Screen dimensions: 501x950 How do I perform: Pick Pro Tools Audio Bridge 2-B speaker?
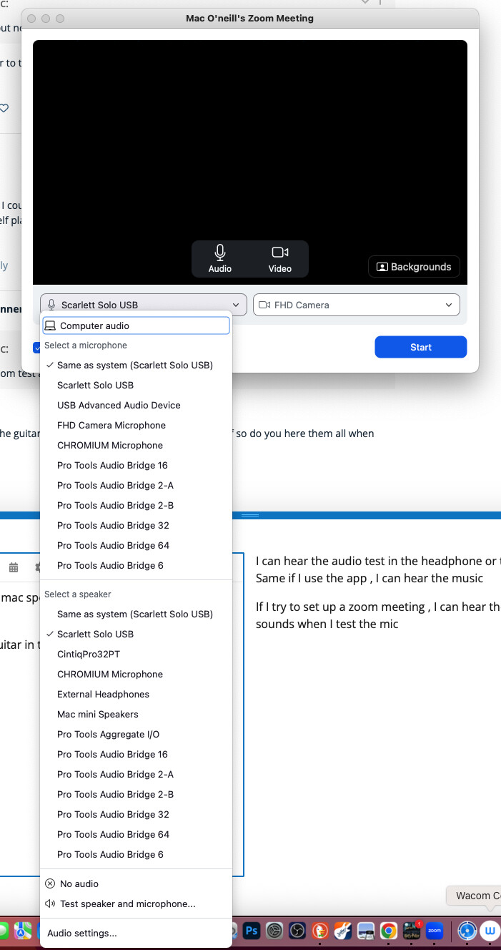[x=136, y=794]
